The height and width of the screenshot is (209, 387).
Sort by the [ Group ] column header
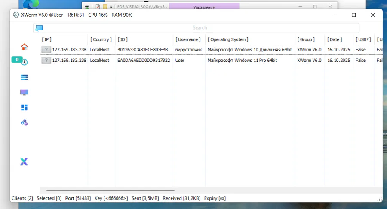point(306,39)
